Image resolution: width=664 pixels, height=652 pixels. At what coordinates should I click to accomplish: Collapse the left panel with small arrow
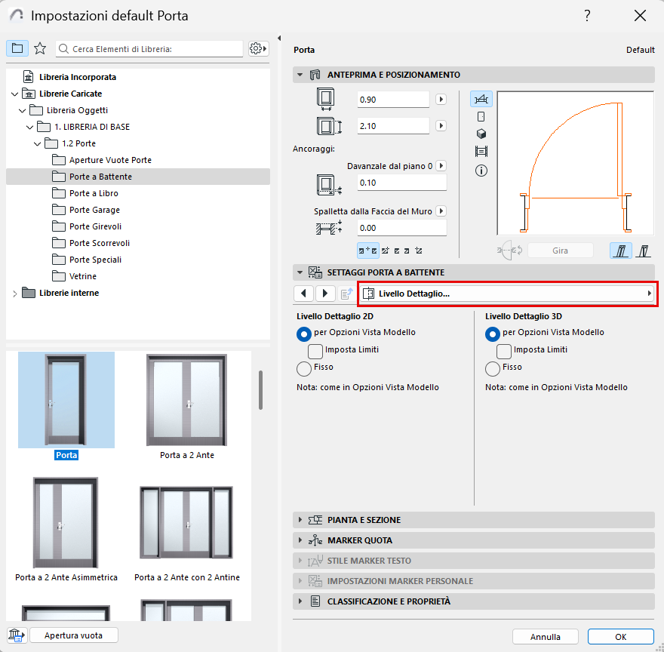279,38
